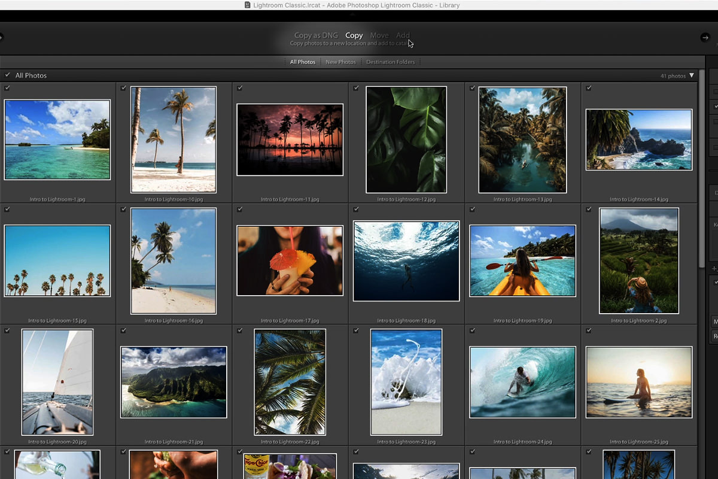The height and width of the screenshot is (479, 718).
Task: Click the catalog document icon in title bar
Action: (x=248, y=5)
